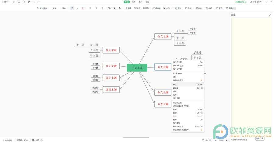Viewport: 274px width, 142px height.
Task: Click the redo arrow icon
Action: coord(38,2)
